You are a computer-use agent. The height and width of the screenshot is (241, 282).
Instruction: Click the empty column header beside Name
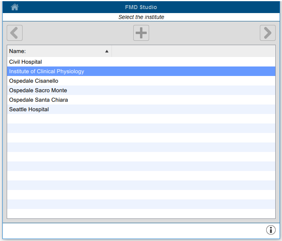(193, 51)
